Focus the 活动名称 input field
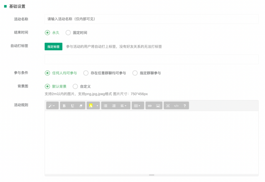Screen dimensions: 265x182 151,19
